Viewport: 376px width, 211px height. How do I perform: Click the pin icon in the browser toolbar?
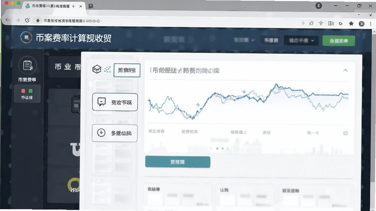click(321, 23)
